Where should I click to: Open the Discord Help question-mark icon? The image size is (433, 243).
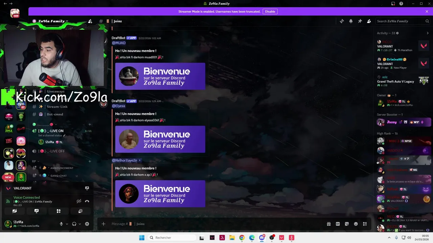point(401,4)
